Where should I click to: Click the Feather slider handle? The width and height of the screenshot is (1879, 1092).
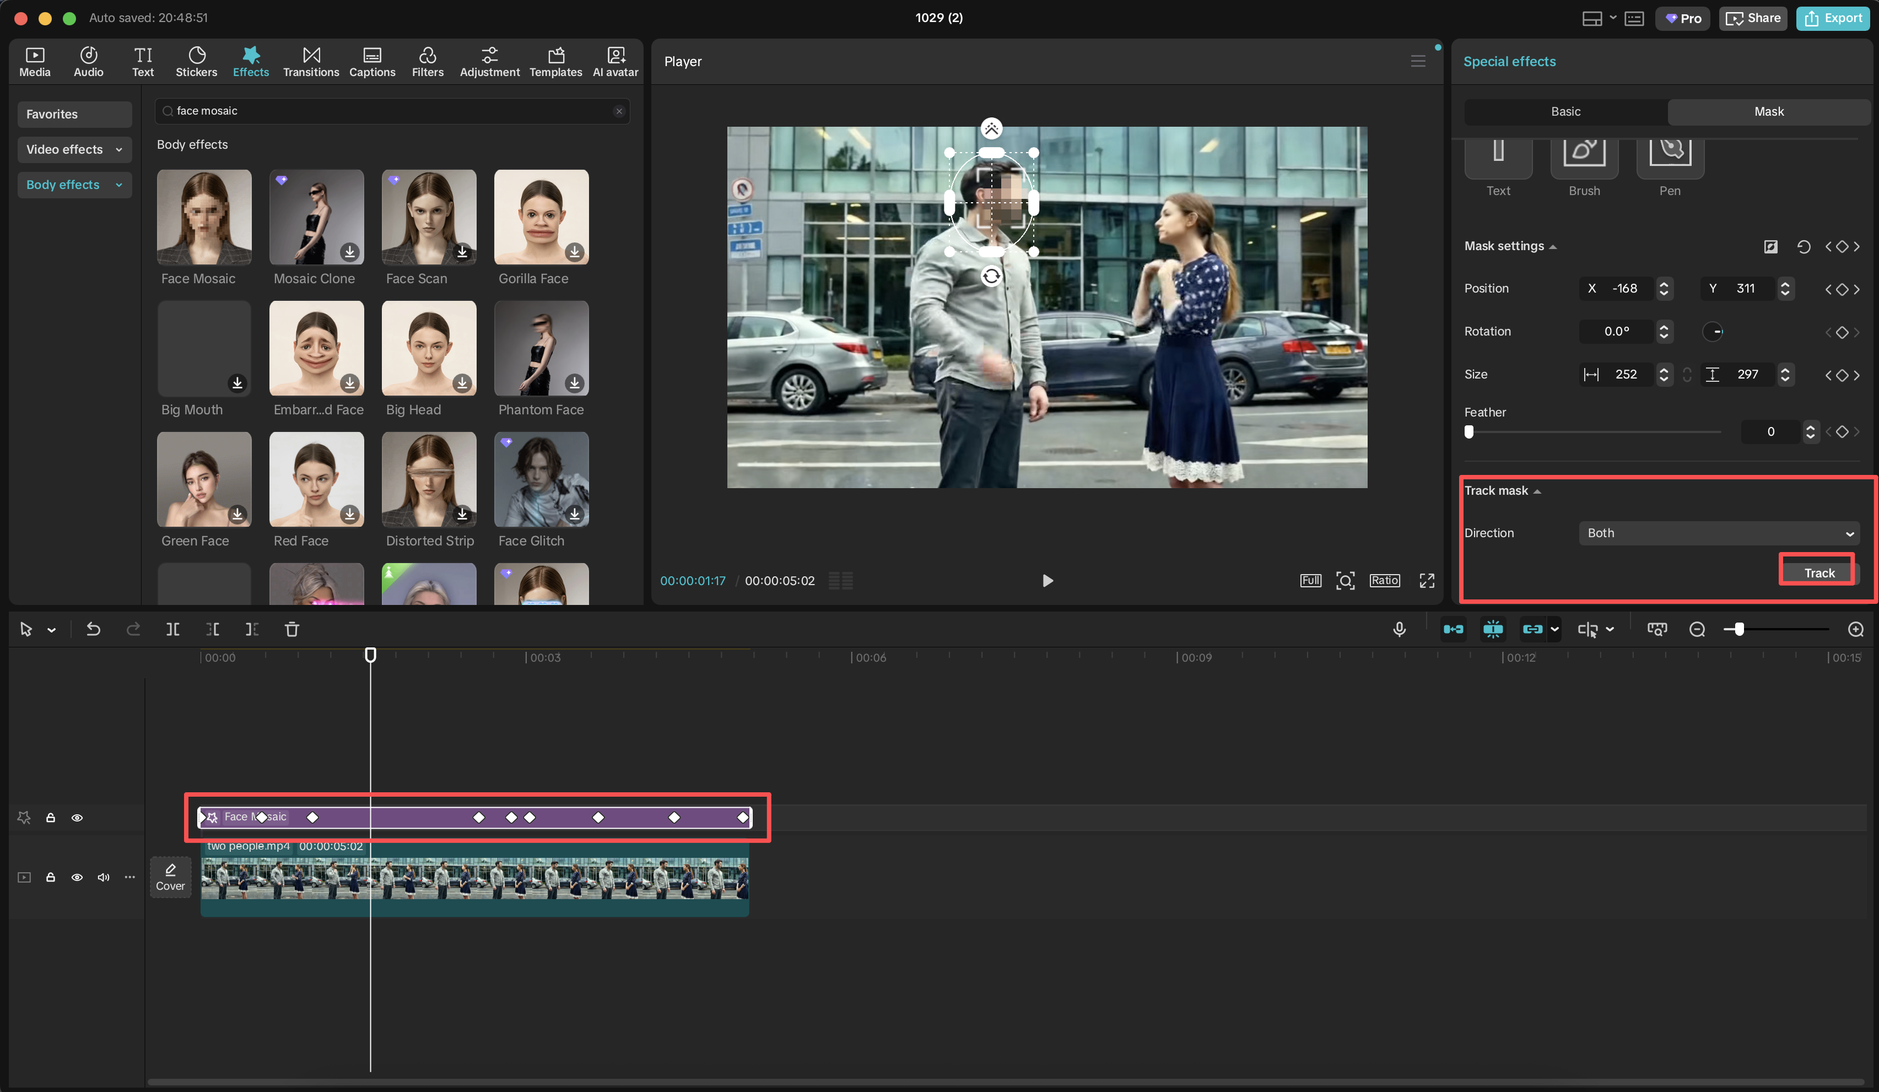[x=1469, y=431]
